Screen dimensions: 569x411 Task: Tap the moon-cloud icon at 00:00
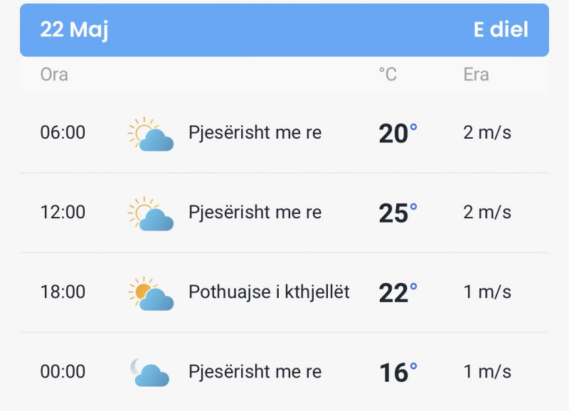point(150,373)
